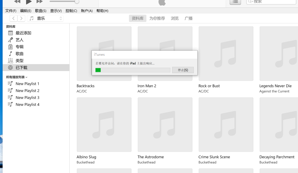Screen dimensions: 298x173
Task: Open The Astrodome album cover
Action: click(165, 124)
